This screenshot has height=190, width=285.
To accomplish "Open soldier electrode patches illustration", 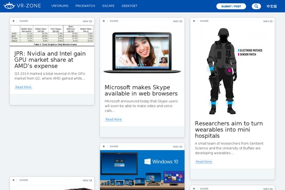I will point(232,71).
